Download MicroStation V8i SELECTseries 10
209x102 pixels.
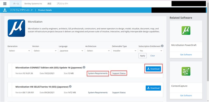(153, 88)
